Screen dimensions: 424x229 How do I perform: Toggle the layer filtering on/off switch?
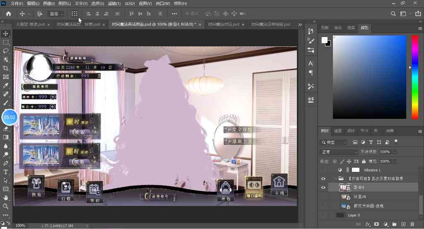[396, 141]
